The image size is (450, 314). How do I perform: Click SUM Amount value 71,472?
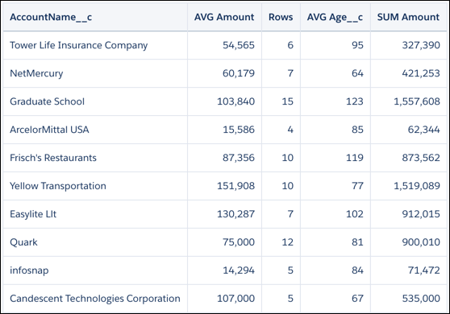424,271
